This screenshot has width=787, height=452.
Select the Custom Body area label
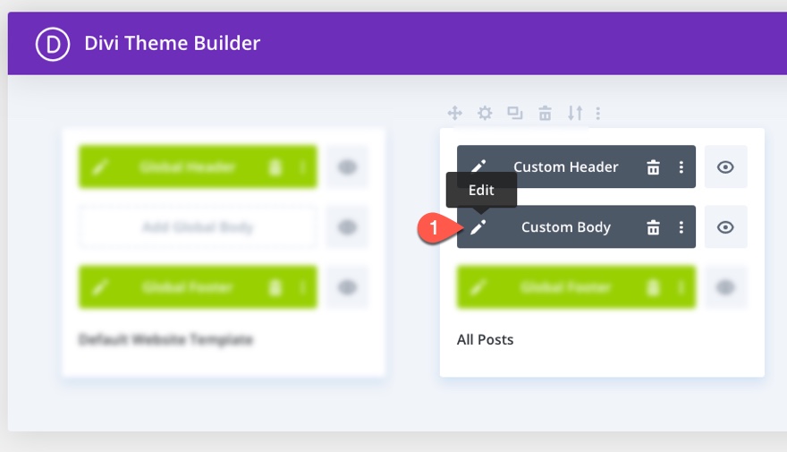[565, 227]
